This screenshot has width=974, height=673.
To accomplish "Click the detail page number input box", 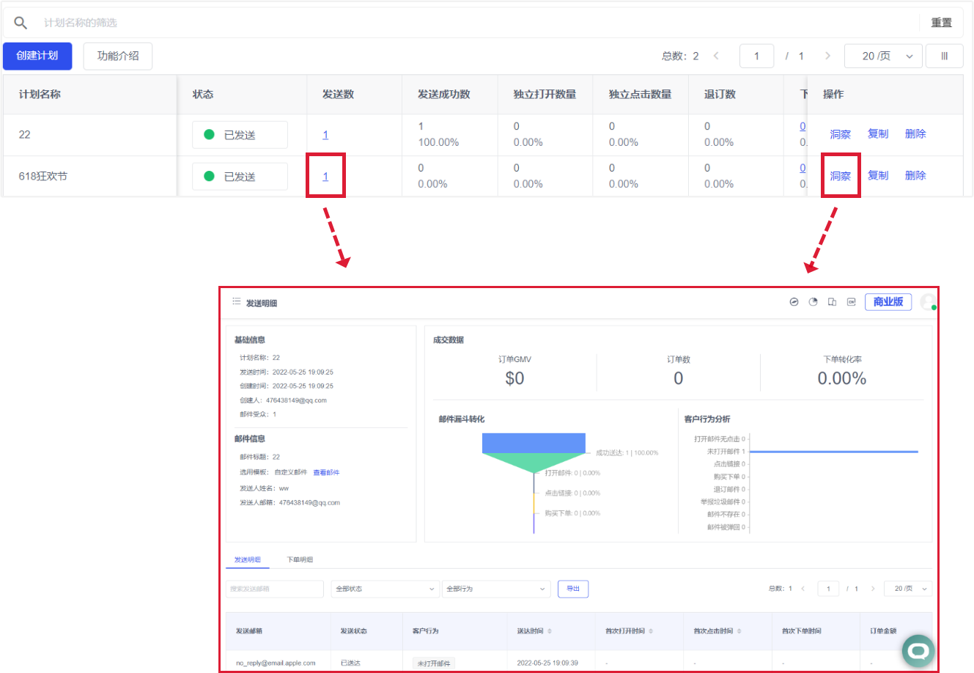I will (828, 589).
